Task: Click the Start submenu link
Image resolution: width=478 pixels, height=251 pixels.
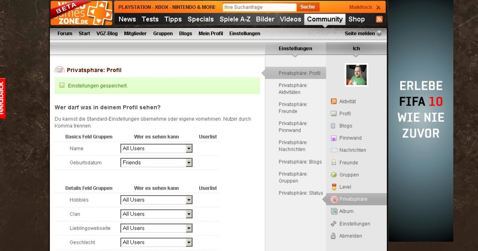Action: click(x=84, y=34)
